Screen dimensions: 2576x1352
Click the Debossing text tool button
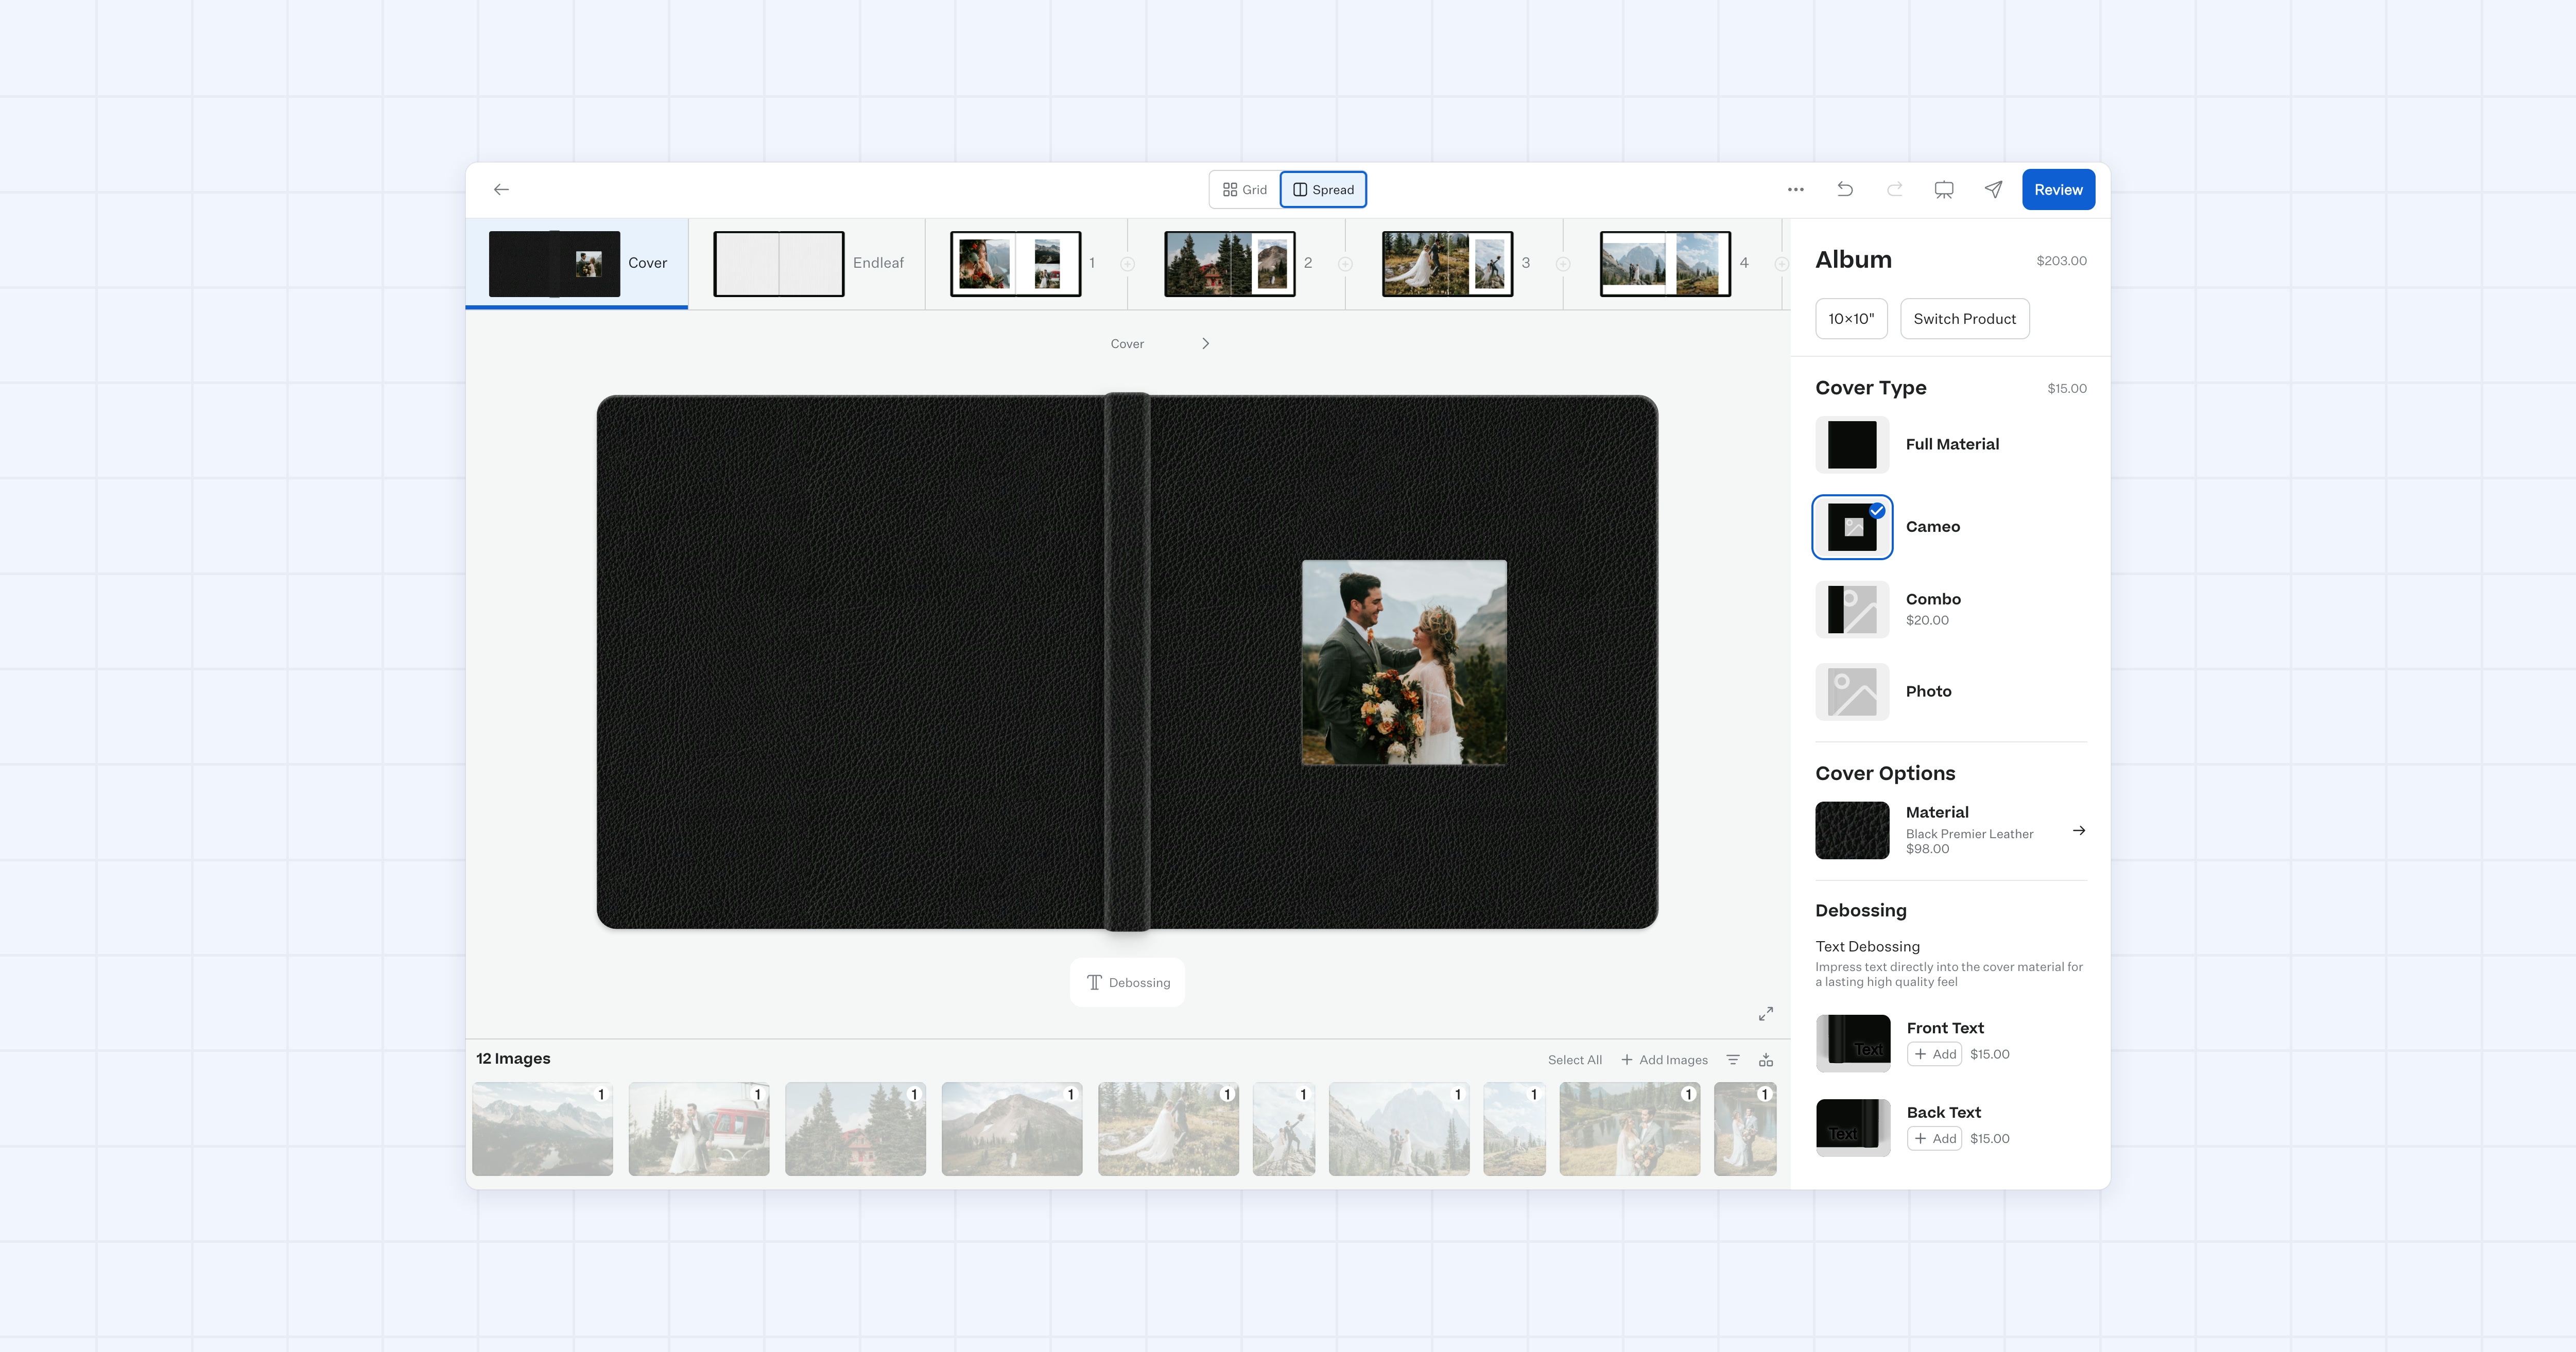(x=1127, y=982)
